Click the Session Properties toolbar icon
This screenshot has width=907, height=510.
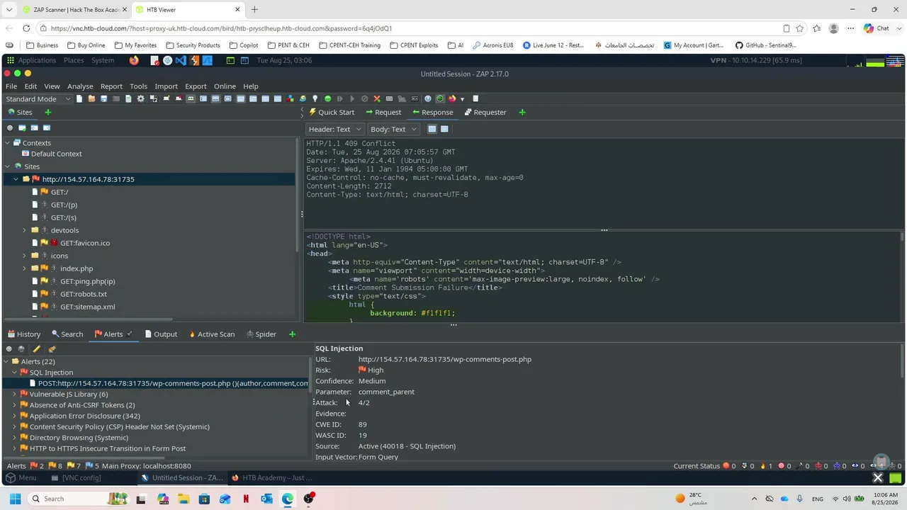(x=128, y=98)
